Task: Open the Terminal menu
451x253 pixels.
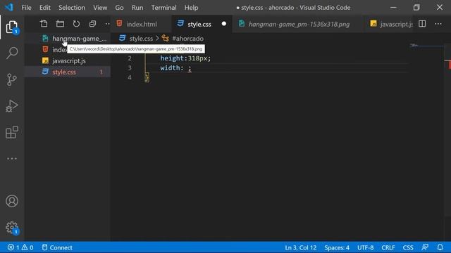Action: pos(164,8)
